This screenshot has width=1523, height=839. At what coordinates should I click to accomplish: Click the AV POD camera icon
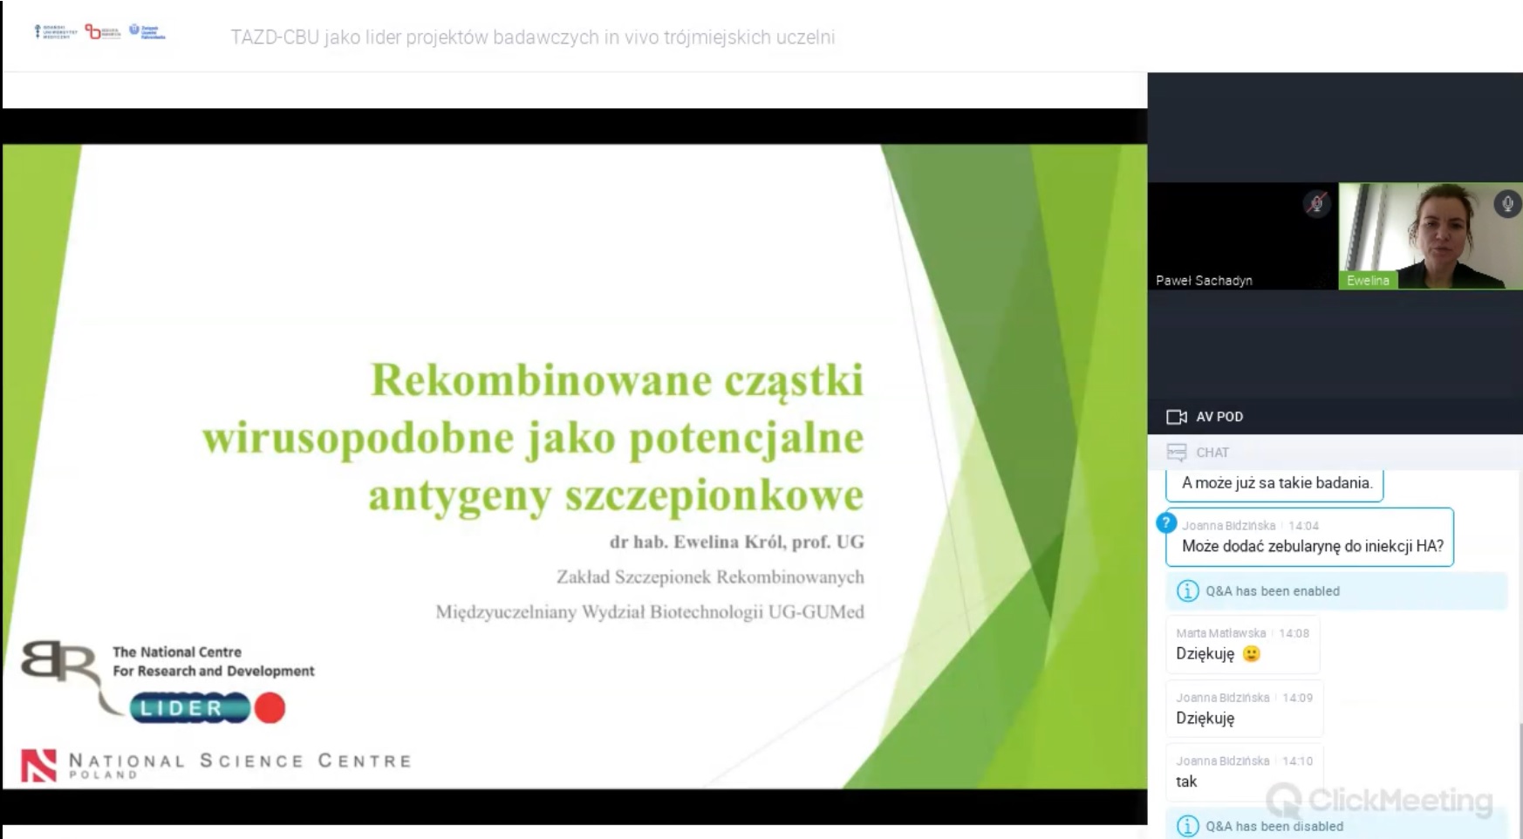tap(1177, 417)
